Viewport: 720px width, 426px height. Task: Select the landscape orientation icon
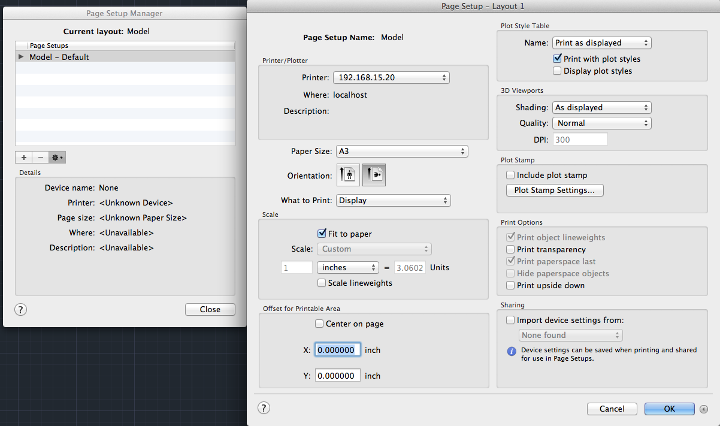click(374, 174)
